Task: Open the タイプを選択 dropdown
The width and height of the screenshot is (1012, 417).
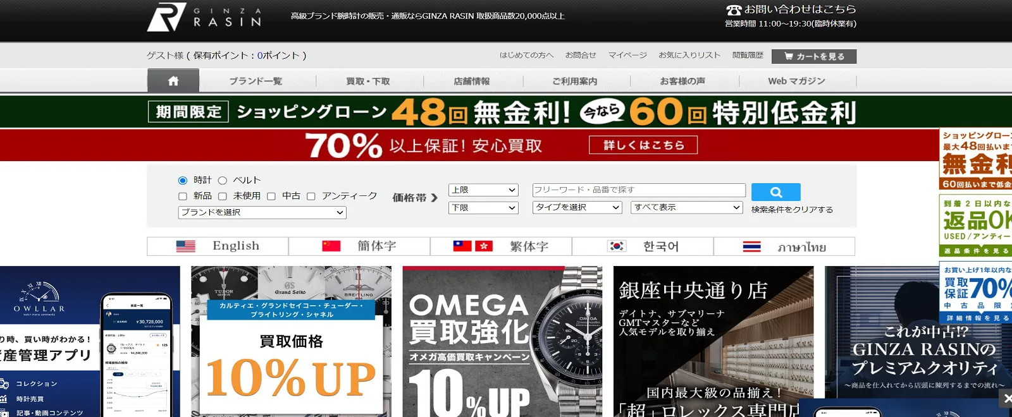Action: click(577, 207)
